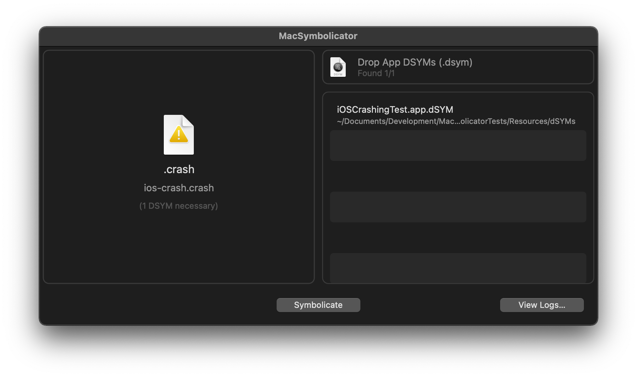Click the (1 DSYM necessary) label
This screenshot has height=377, width=637.
[179, 206]
